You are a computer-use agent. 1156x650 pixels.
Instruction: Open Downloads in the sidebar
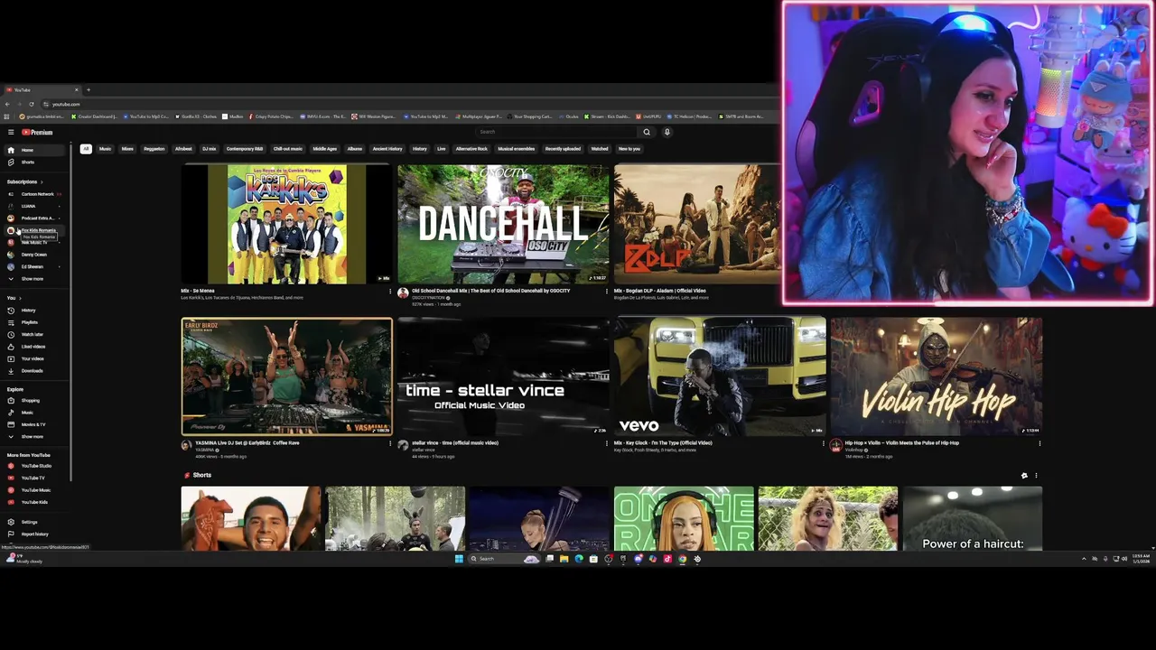coord(32,371)
